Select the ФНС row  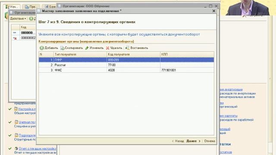[126, 70]
